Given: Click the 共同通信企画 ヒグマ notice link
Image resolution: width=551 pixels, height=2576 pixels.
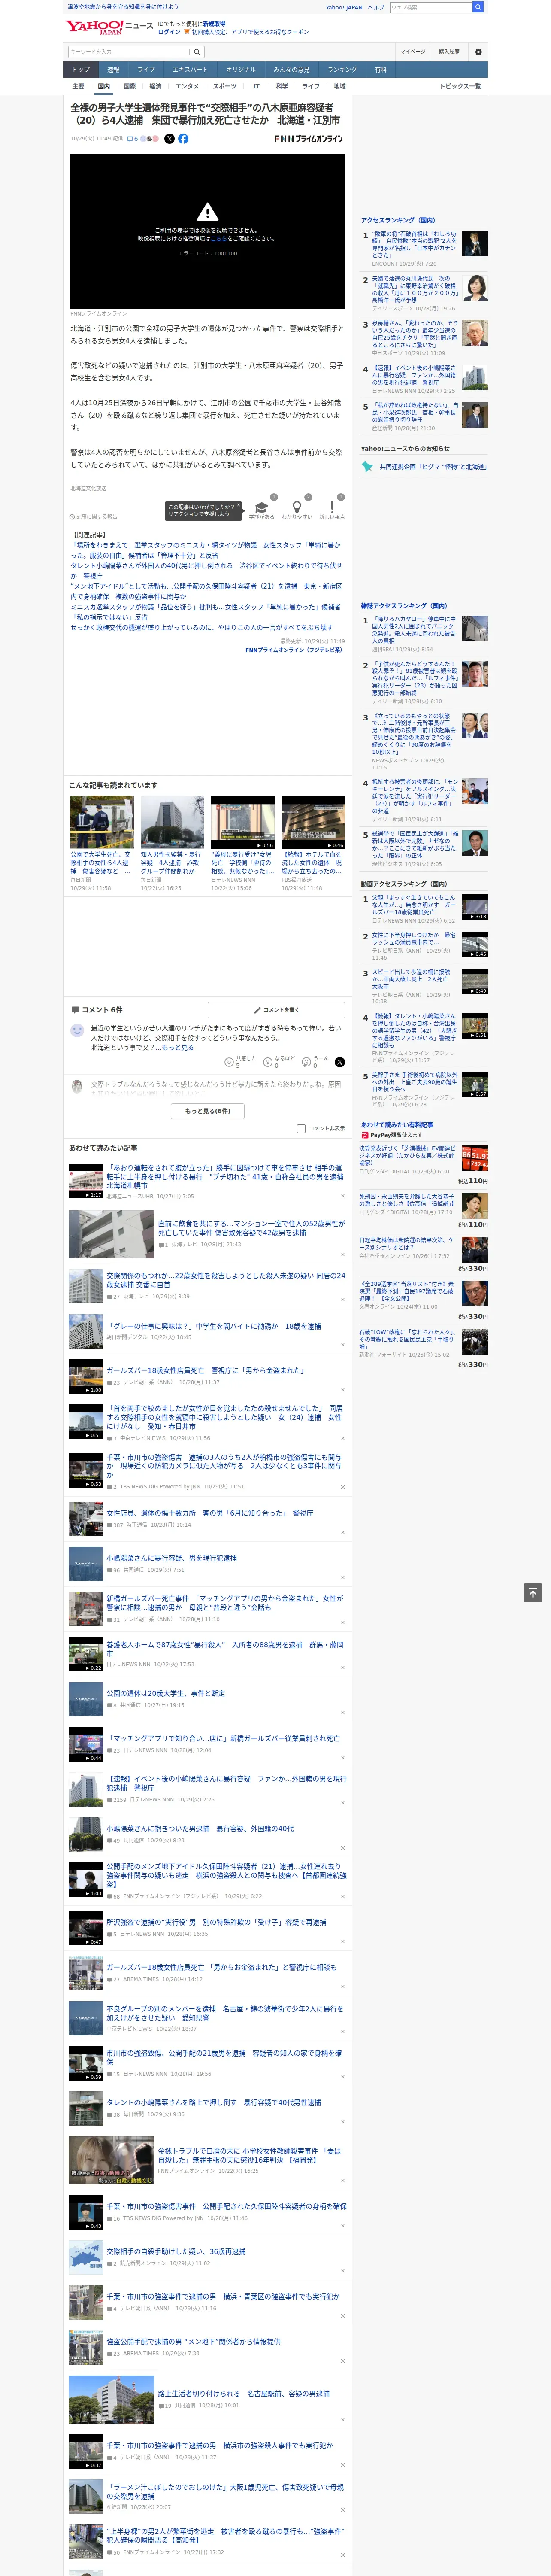Looking at the screenshot, I should tap(433, 467).
